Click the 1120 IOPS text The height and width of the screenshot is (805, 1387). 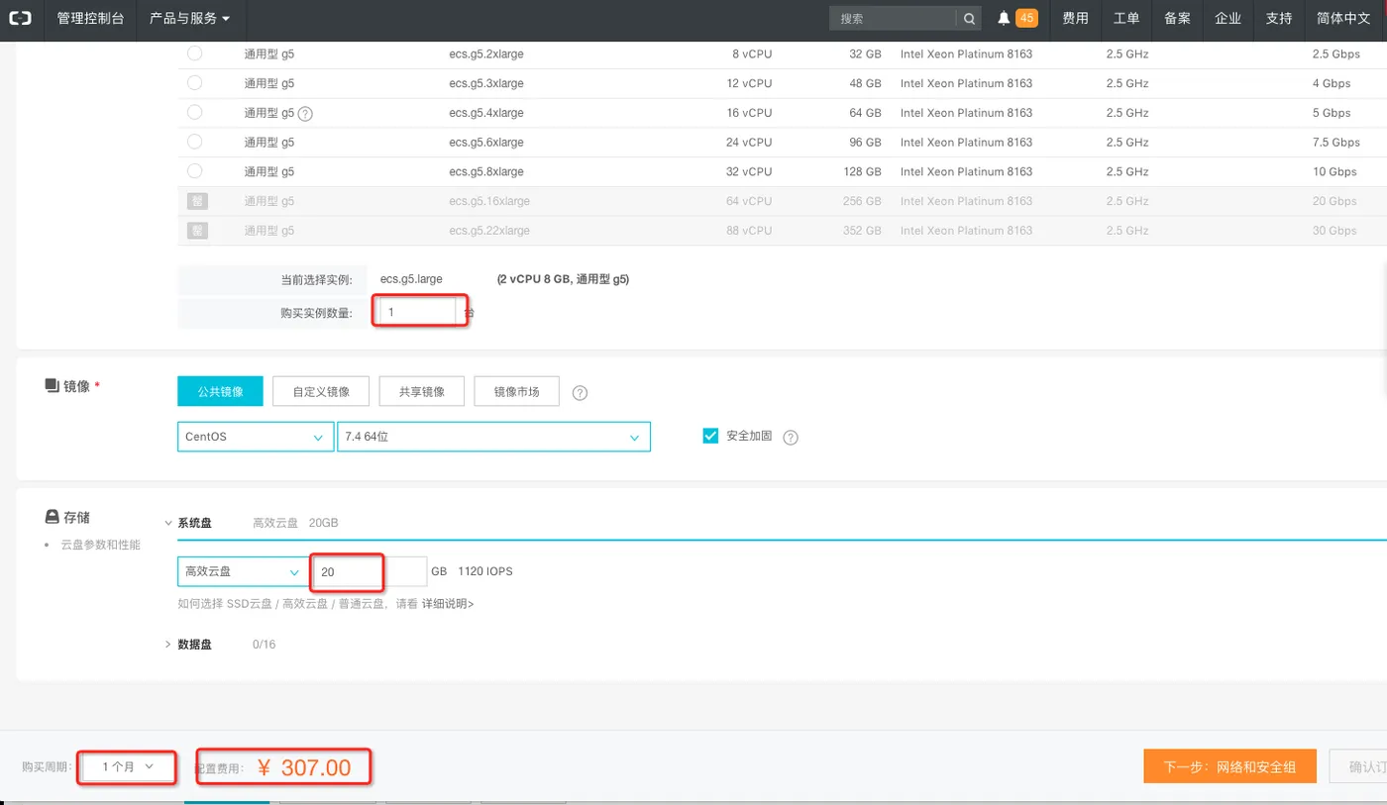(485, 571)
